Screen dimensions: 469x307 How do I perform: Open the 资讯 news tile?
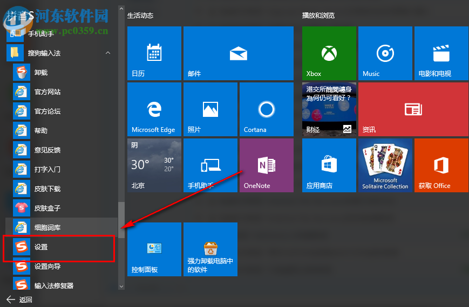coord(413,109)
